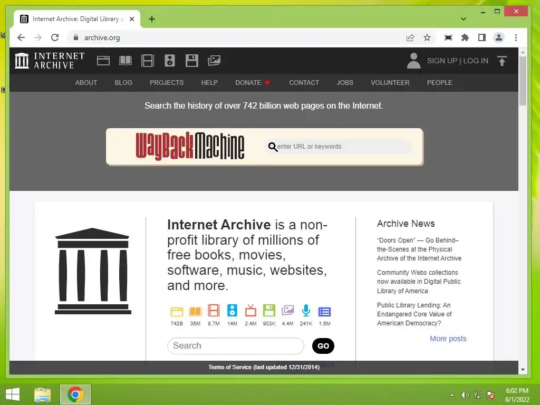The width and height of the screenshot is (540, 405).
Task: Expand the tab search chevron
Action: [464, 19]
